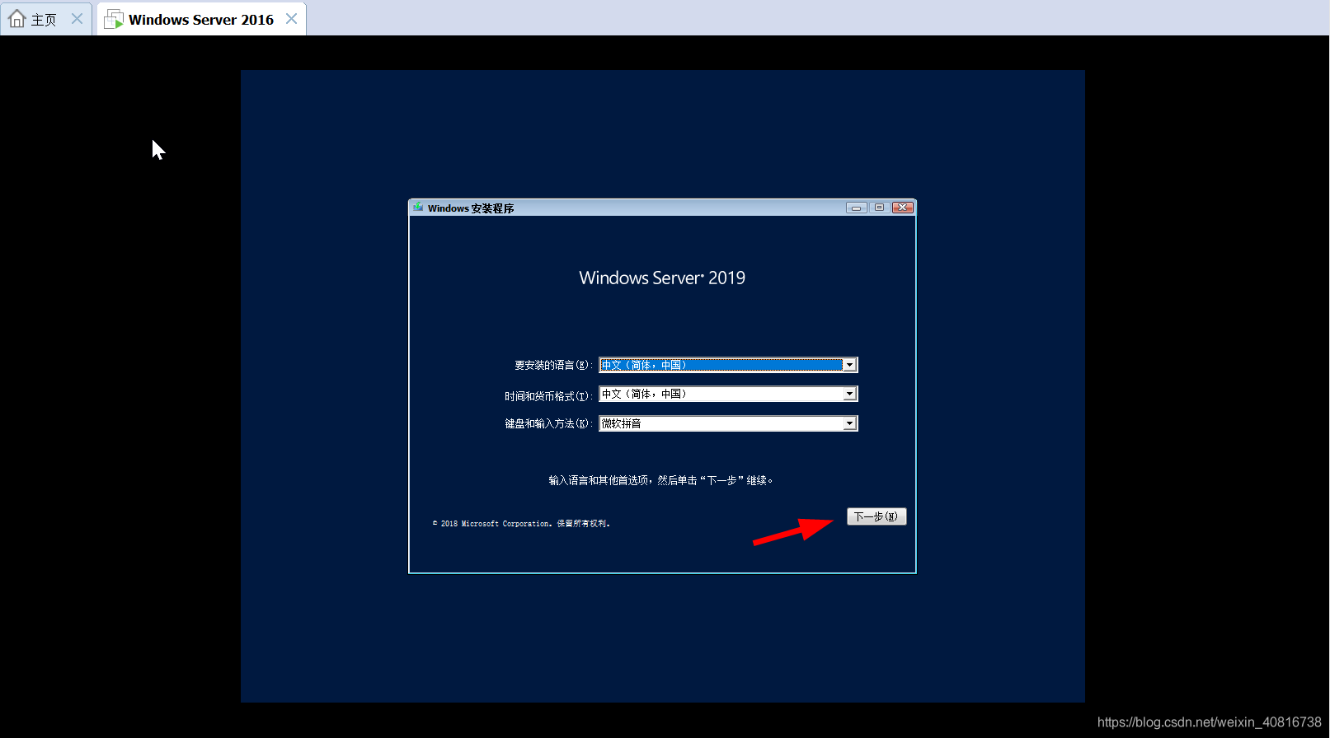The width and height of the screenshot is (1330, 738).
Task: Click the 要安装的语言(E) label
Action: [x=553, y=365]
